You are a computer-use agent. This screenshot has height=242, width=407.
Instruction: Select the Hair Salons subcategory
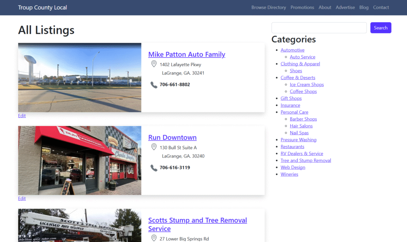301,126
